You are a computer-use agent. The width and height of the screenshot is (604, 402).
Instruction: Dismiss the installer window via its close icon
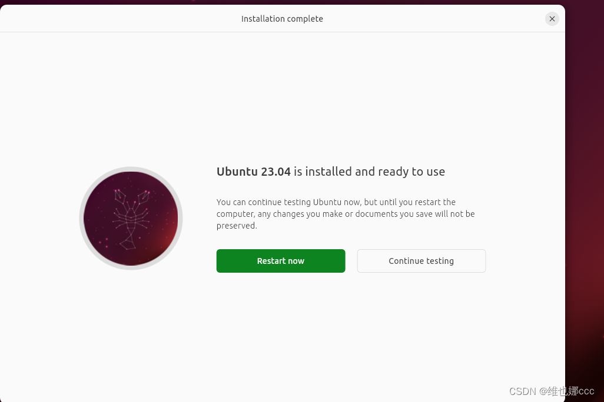coord(552,18)
